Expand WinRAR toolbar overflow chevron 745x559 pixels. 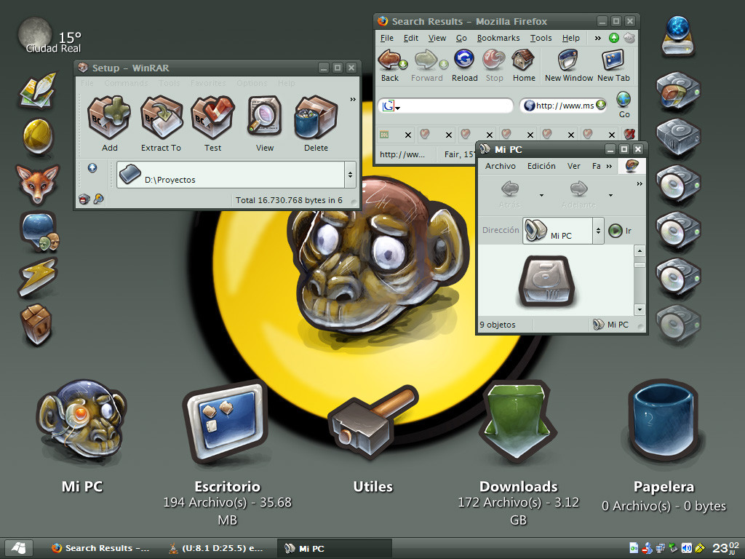pos(353,99)
